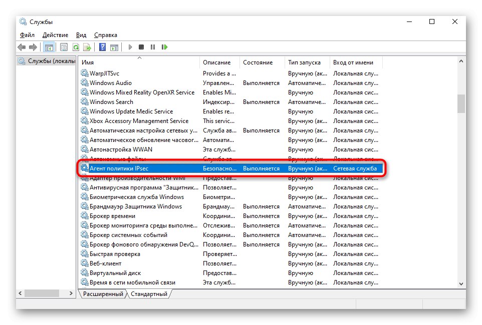The width and height of the screenshot is (482, 325).
Task: Select the Xbox Accessory Management Service row
Action: (231, 120)
